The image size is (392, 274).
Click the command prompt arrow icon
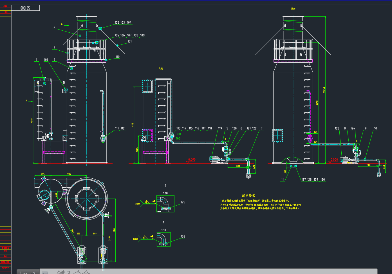pyautogui.click(x=45, y=273)
